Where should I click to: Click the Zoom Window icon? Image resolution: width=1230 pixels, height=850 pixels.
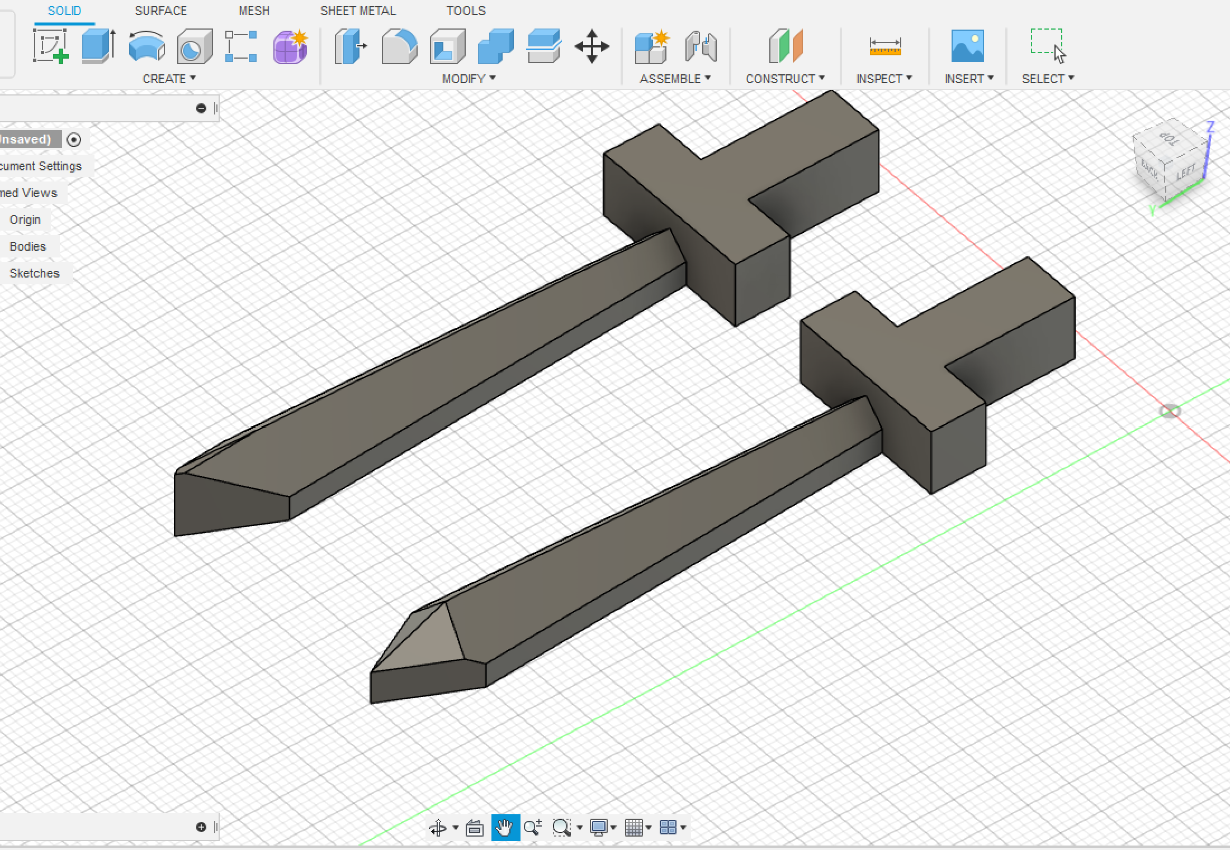tap(561, 827)
